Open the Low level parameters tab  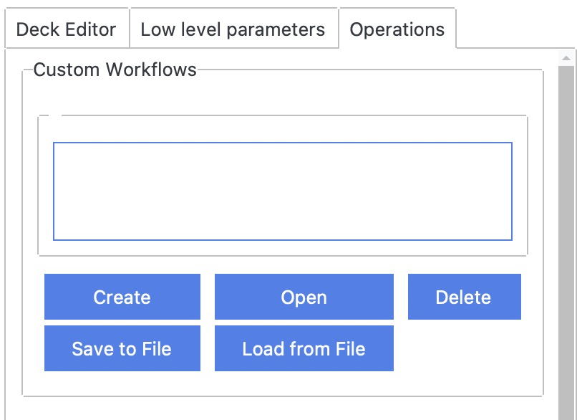pyautogui.click(x=233, y=29)
